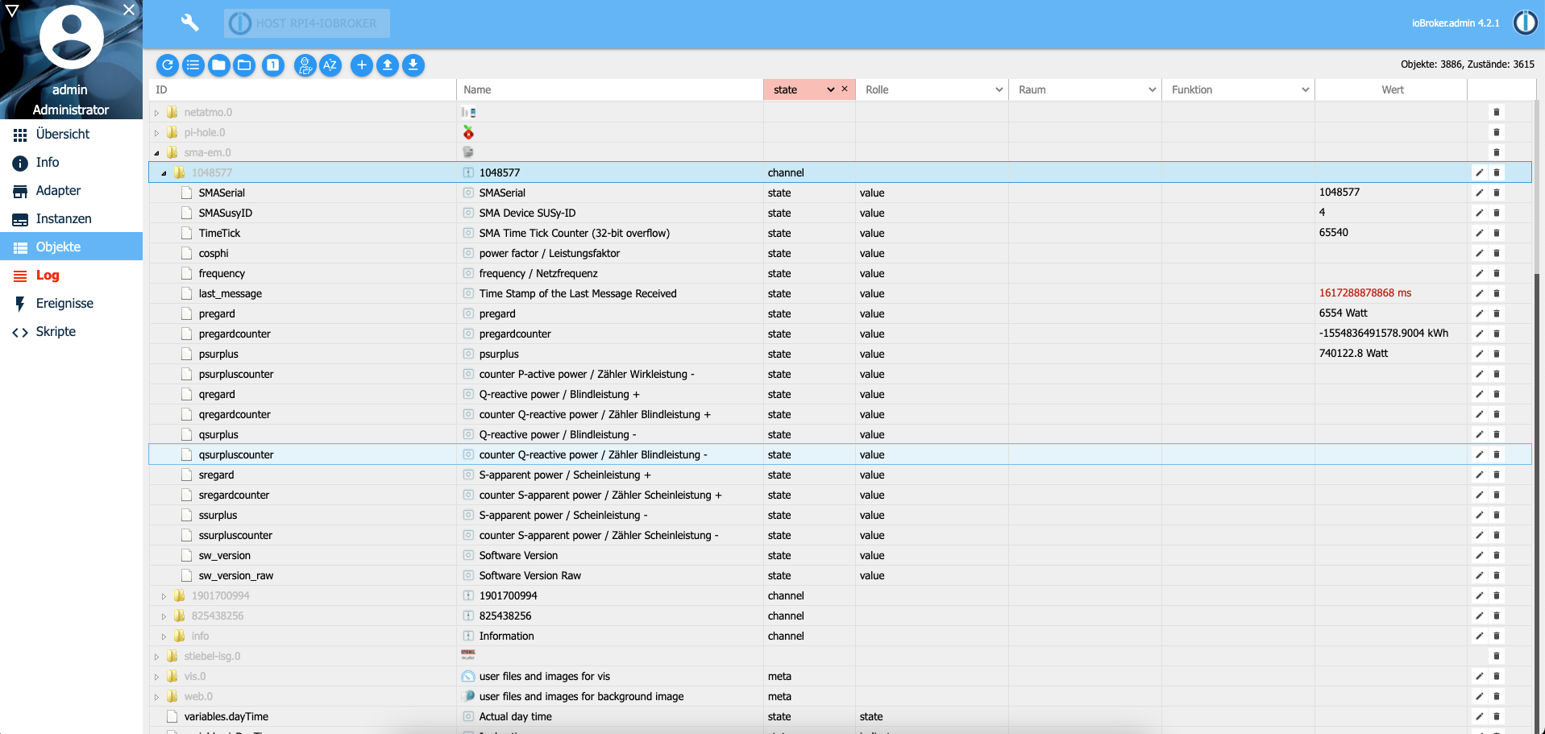Toggle expert mode in the toolbar
This screenshot has height=734, width=1545.
[x=305, y=65]
